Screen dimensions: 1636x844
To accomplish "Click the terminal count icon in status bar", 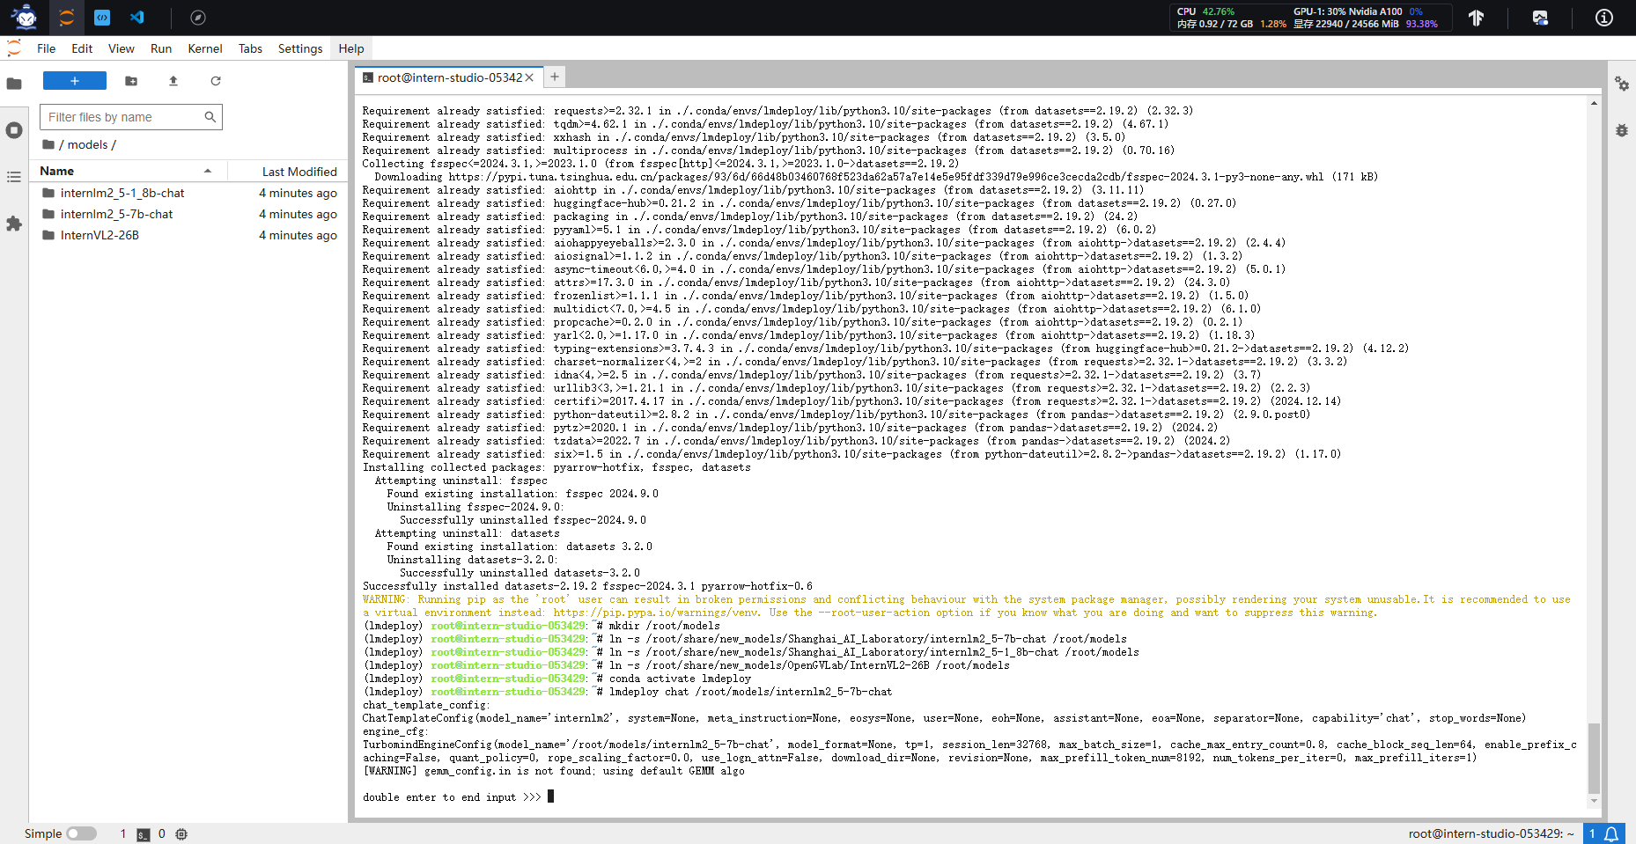I will tap(144, 834).
